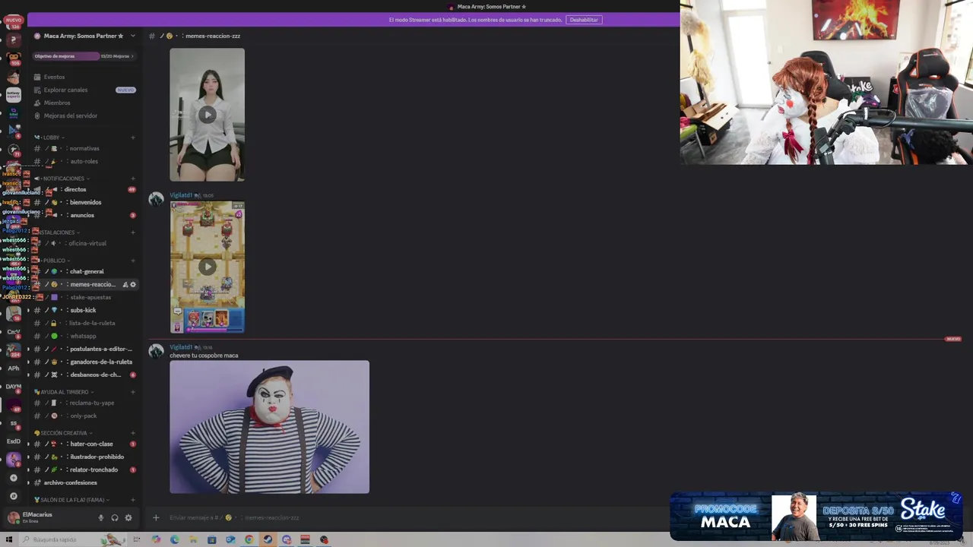The image size is (973, 547).
Task: Open the ganadores-de-la-ruleta channel
Action: 84,362
